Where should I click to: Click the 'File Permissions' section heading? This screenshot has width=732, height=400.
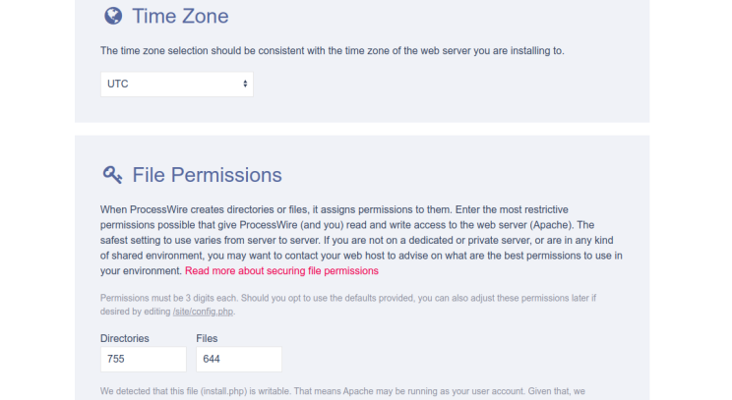(x=207, y=175)
